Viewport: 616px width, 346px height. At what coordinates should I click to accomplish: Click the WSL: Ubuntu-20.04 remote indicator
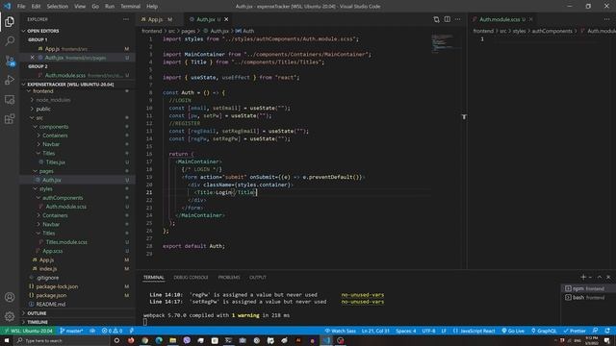pos(28,331)
